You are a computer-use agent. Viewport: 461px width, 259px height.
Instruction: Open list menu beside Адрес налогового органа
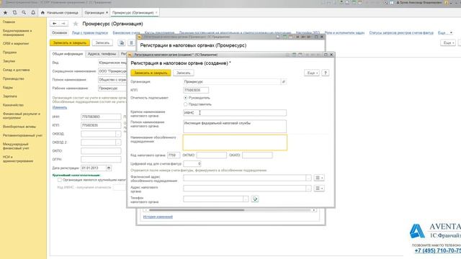tap(319, 188)
